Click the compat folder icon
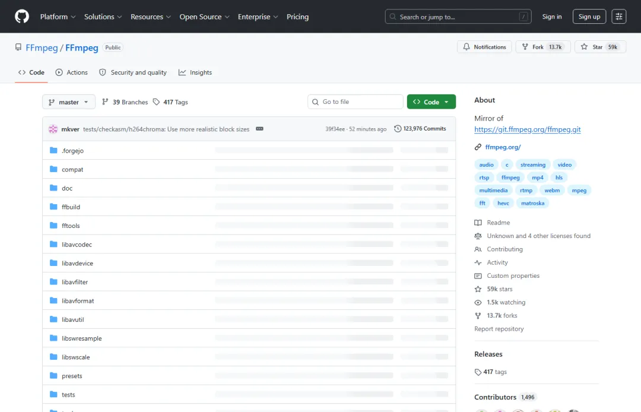The image size is (641, 412). [x=53, y=169]
